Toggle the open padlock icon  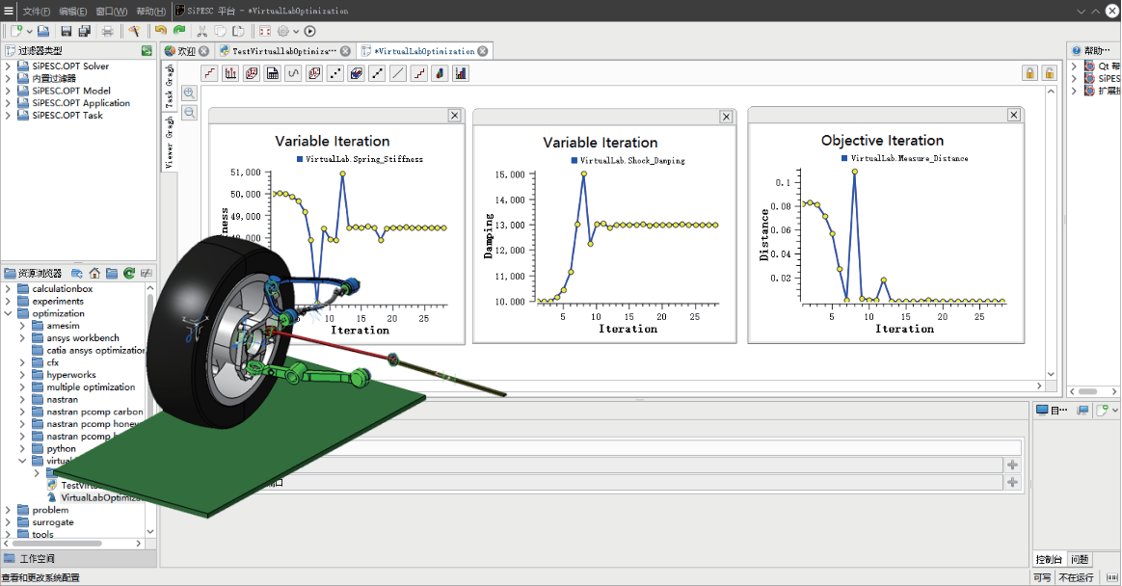(1049, 73)
